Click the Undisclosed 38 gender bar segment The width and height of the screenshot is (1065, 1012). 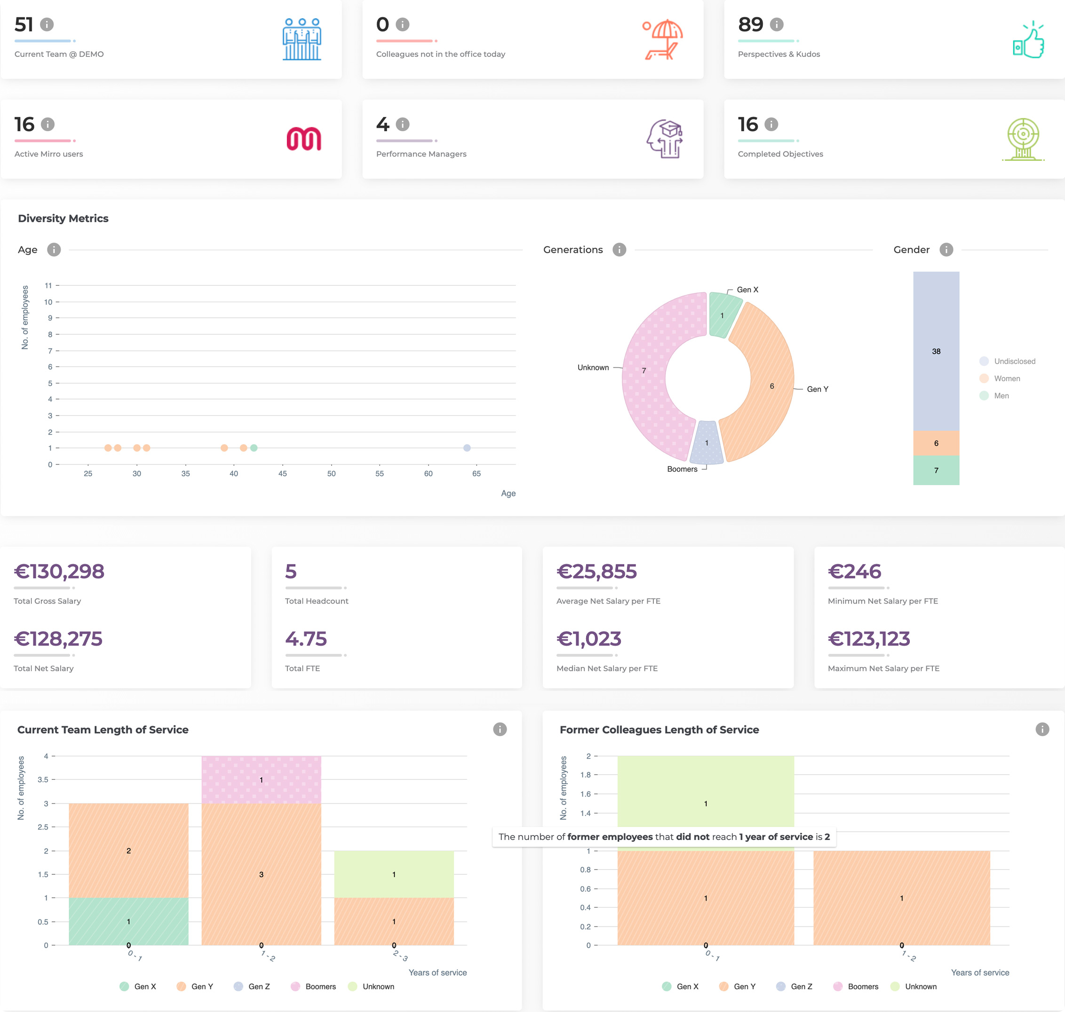click(936, 351)
